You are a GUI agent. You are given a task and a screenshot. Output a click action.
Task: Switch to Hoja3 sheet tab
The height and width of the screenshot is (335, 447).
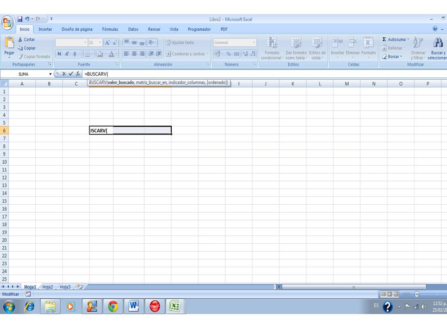coord(65,287)
